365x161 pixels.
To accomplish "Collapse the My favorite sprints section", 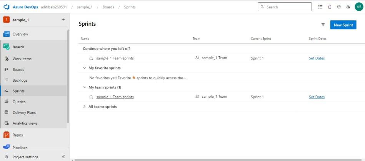I will click(85, 68).
